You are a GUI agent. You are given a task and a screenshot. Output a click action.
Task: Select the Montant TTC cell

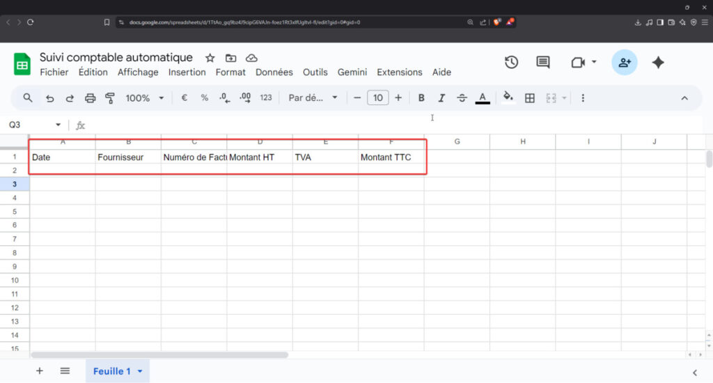coord(391,157)
